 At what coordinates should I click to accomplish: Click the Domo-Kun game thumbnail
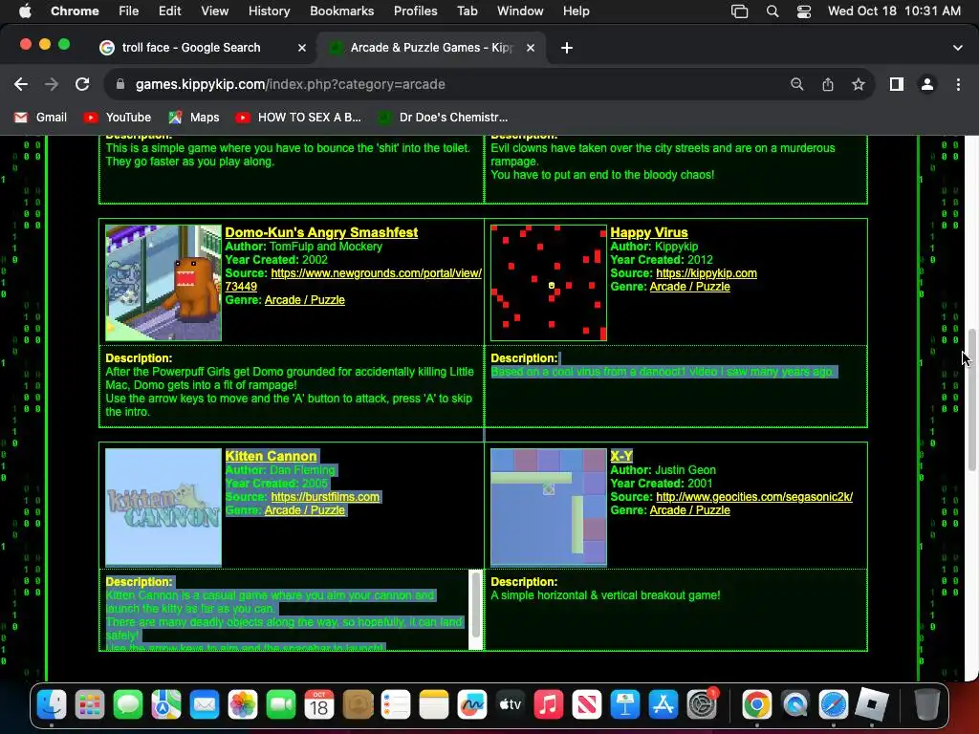point(163,283)
